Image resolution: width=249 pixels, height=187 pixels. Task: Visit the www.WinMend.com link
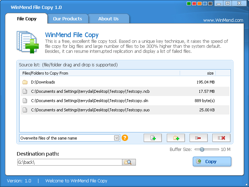pos(223,20)
